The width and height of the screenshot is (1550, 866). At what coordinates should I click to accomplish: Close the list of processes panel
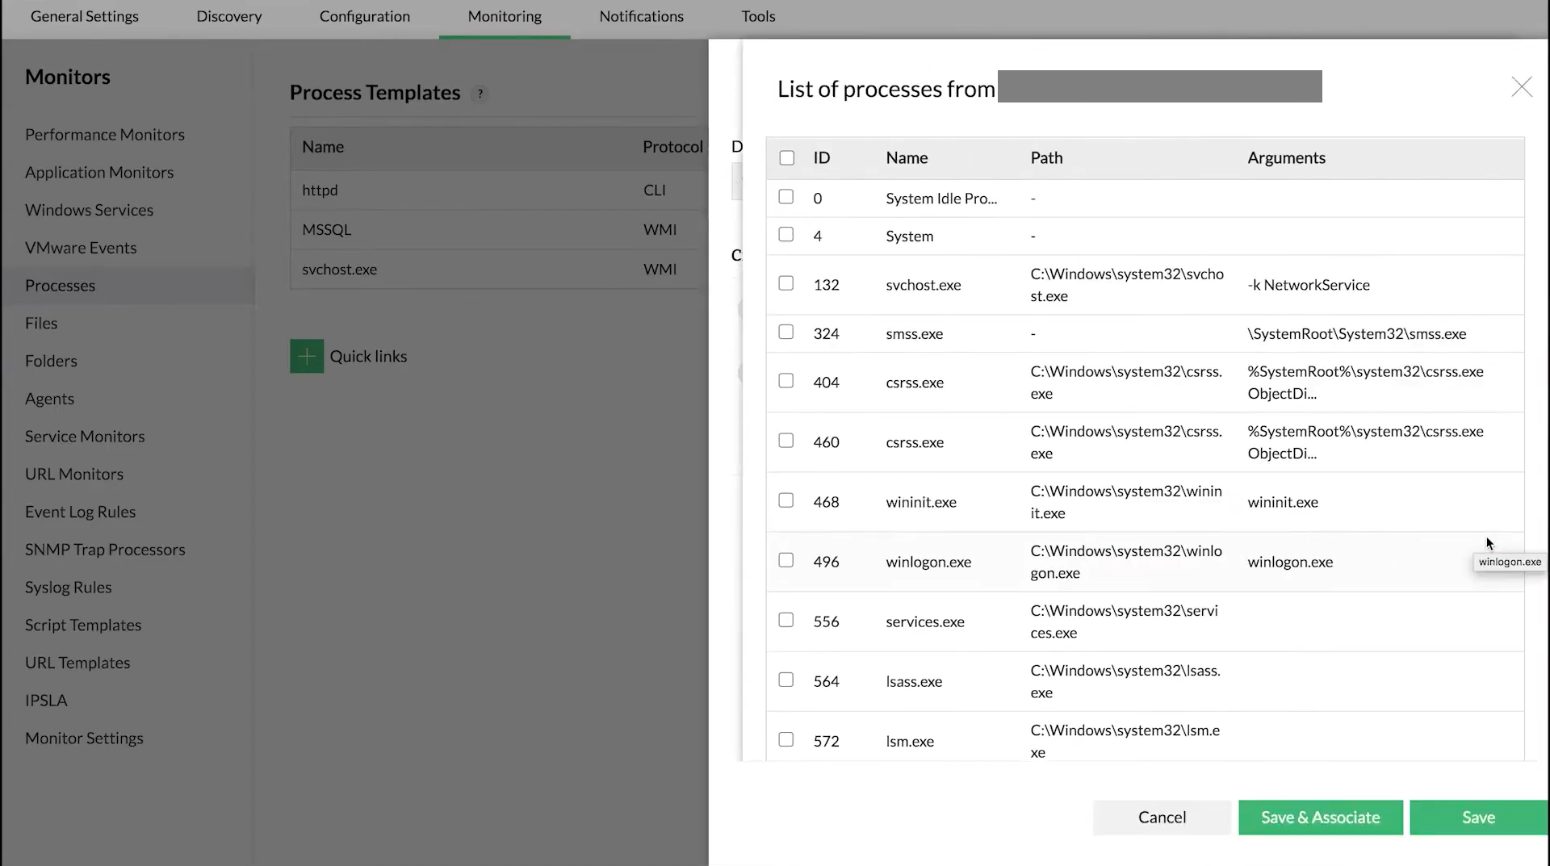[1521, 87]
